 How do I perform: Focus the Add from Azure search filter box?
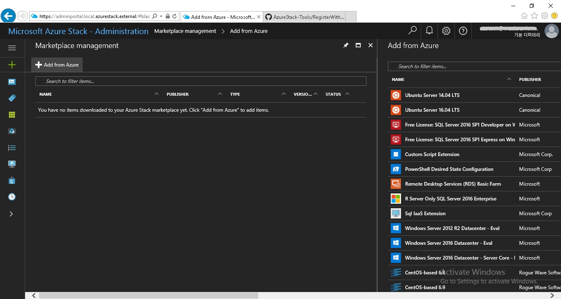(x=474, y=66)
